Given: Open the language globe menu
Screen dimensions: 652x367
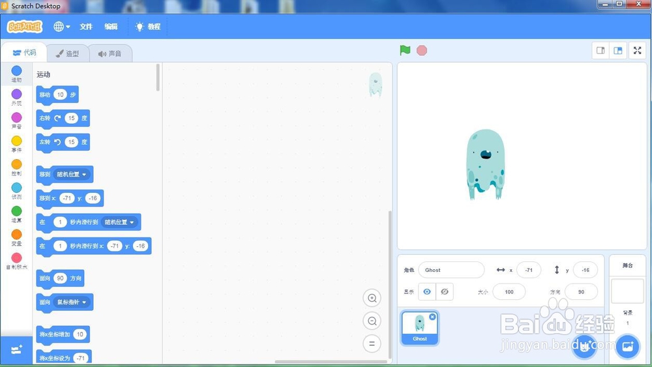Looking at the screenshot, I should 61,27.
